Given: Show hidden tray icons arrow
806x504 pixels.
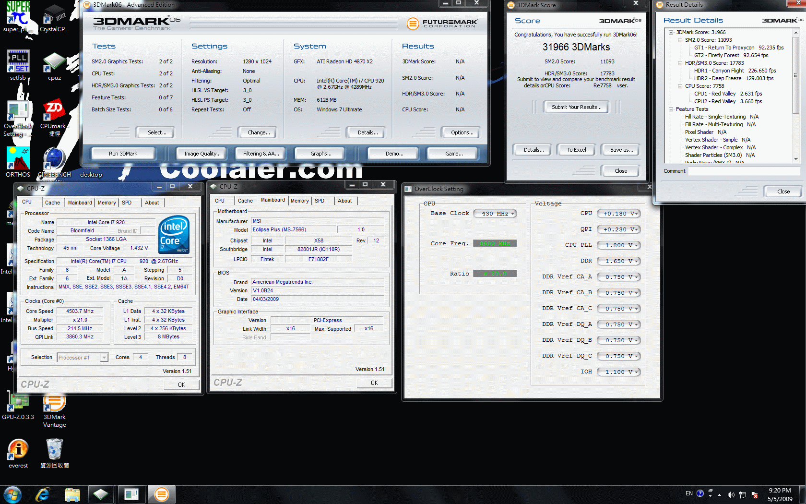Looking at the screenshot, I should tap(719, 494).
